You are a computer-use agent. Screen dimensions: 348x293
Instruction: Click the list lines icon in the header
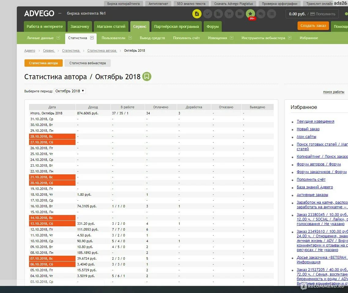coord(272,14)
